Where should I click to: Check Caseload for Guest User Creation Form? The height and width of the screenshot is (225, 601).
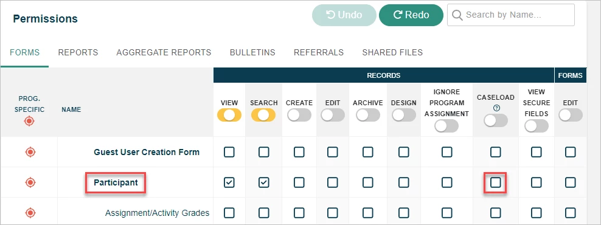coord(496,152)
